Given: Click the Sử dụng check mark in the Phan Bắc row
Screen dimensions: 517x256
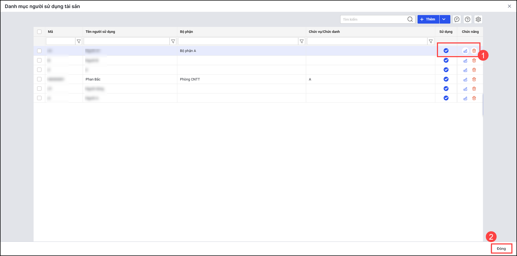Looking at the screenshot, I should point(446,79).
